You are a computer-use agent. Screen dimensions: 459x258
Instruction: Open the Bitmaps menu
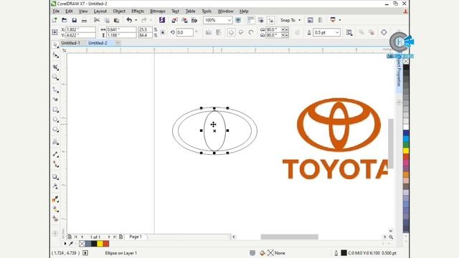tap(158, 11)
